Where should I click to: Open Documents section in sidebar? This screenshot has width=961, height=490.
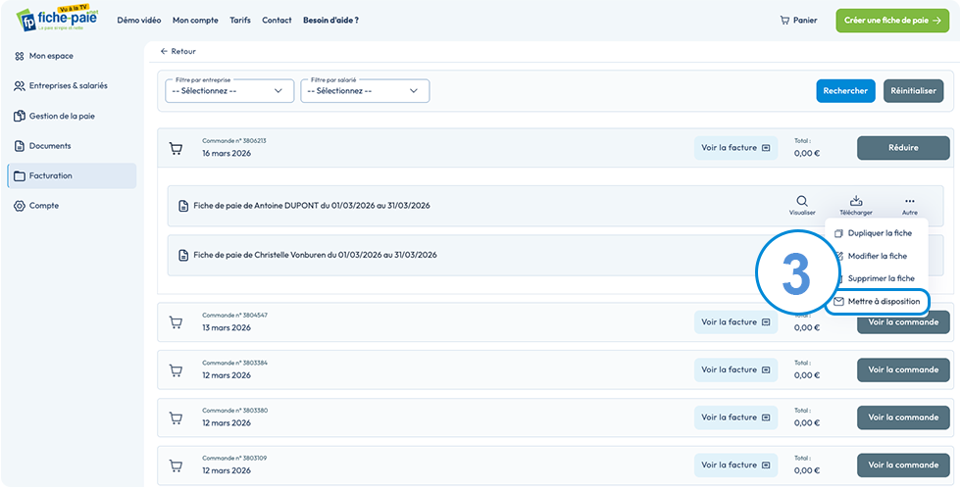click(x=72, y=146)
